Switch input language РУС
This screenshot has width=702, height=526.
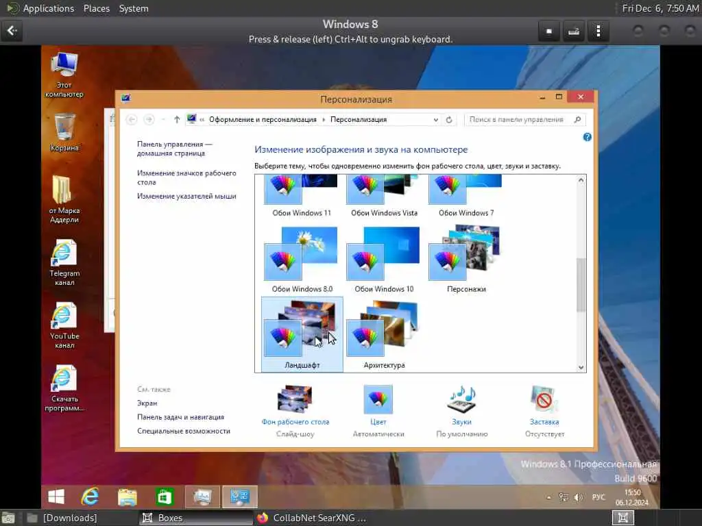pos(598,497)
